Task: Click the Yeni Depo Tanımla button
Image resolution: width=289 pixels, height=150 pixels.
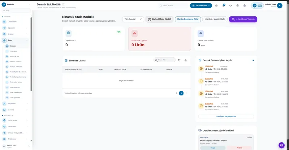Action: click(243, 19)
